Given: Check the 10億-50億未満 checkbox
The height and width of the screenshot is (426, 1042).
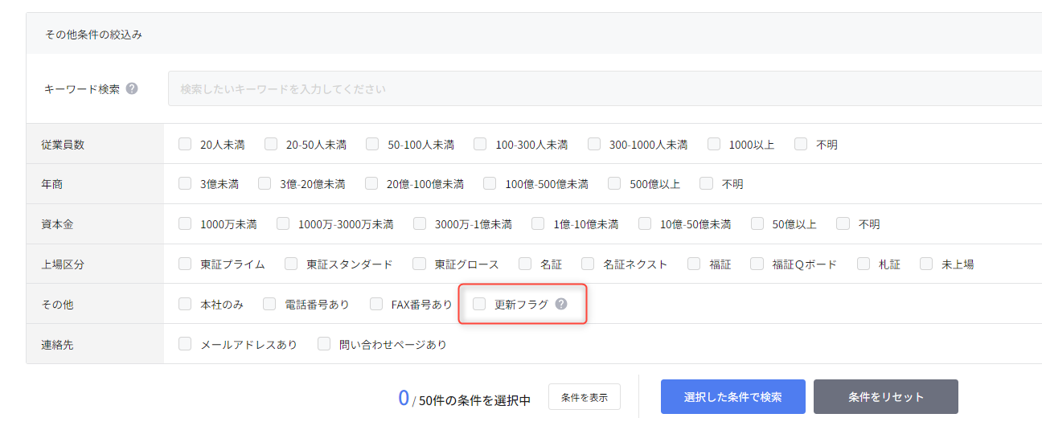Looking at the screenshot, I should 645,223.
